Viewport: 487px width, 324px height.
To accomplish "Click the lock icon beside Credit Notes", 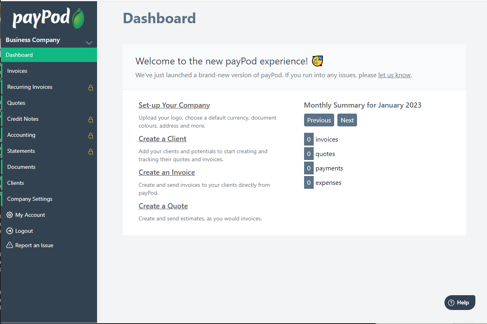I will [91, 119].
